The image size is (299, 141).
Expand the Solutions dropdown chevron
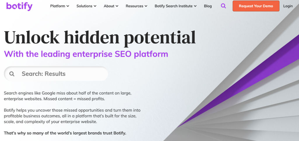95,6
